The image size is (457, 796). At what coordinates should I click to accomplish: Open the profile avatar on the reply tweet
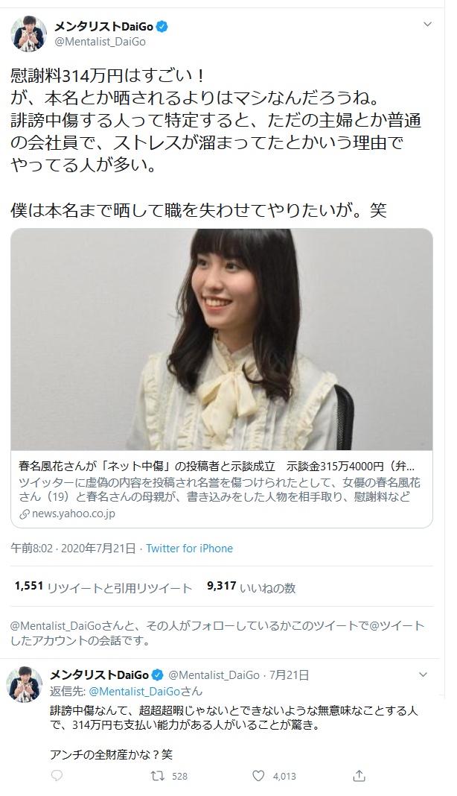[x=25, y=683]
